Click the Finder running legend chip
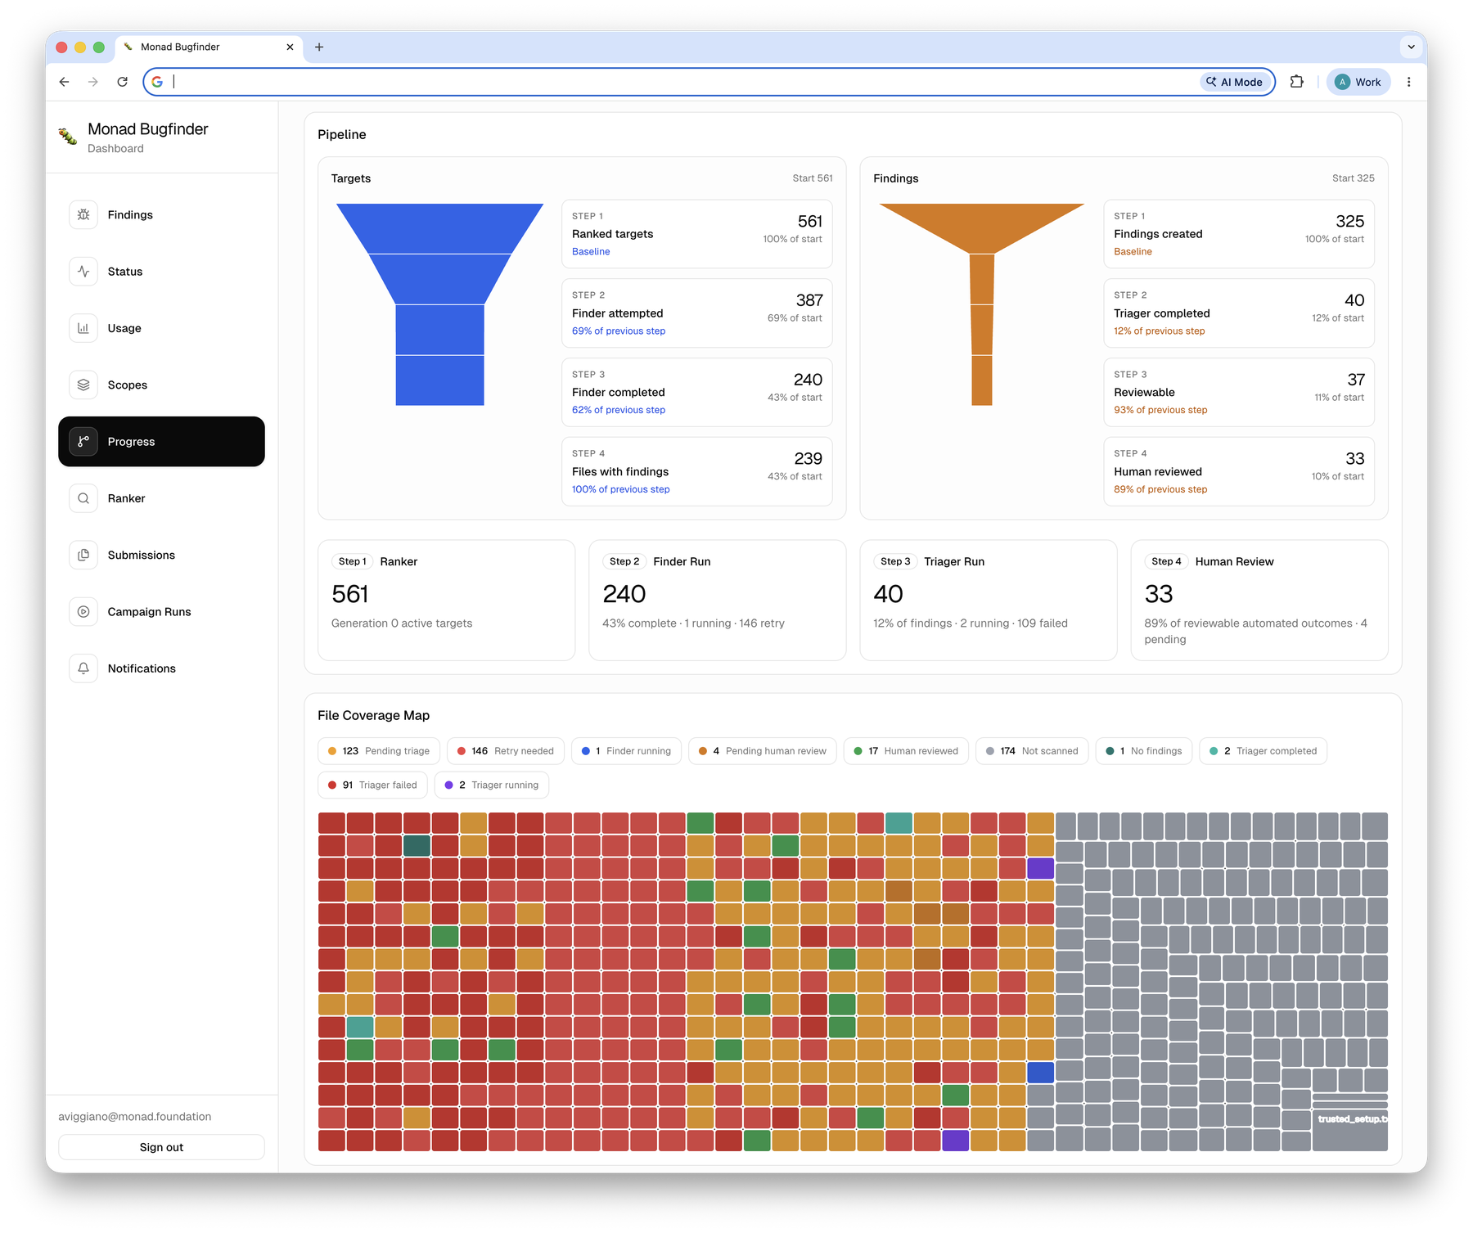Viewport: 1473px width, 1233px height. click(x=626, y=751)
